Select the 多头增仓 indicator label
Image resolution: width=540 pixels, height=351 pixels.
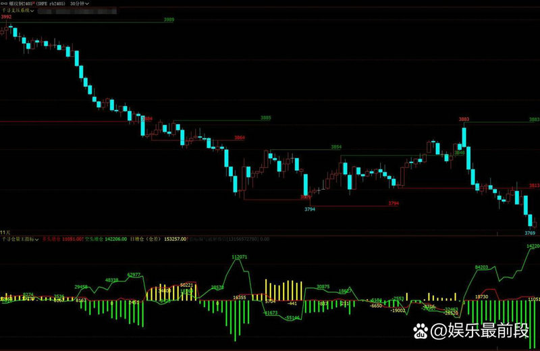point(51,239)
